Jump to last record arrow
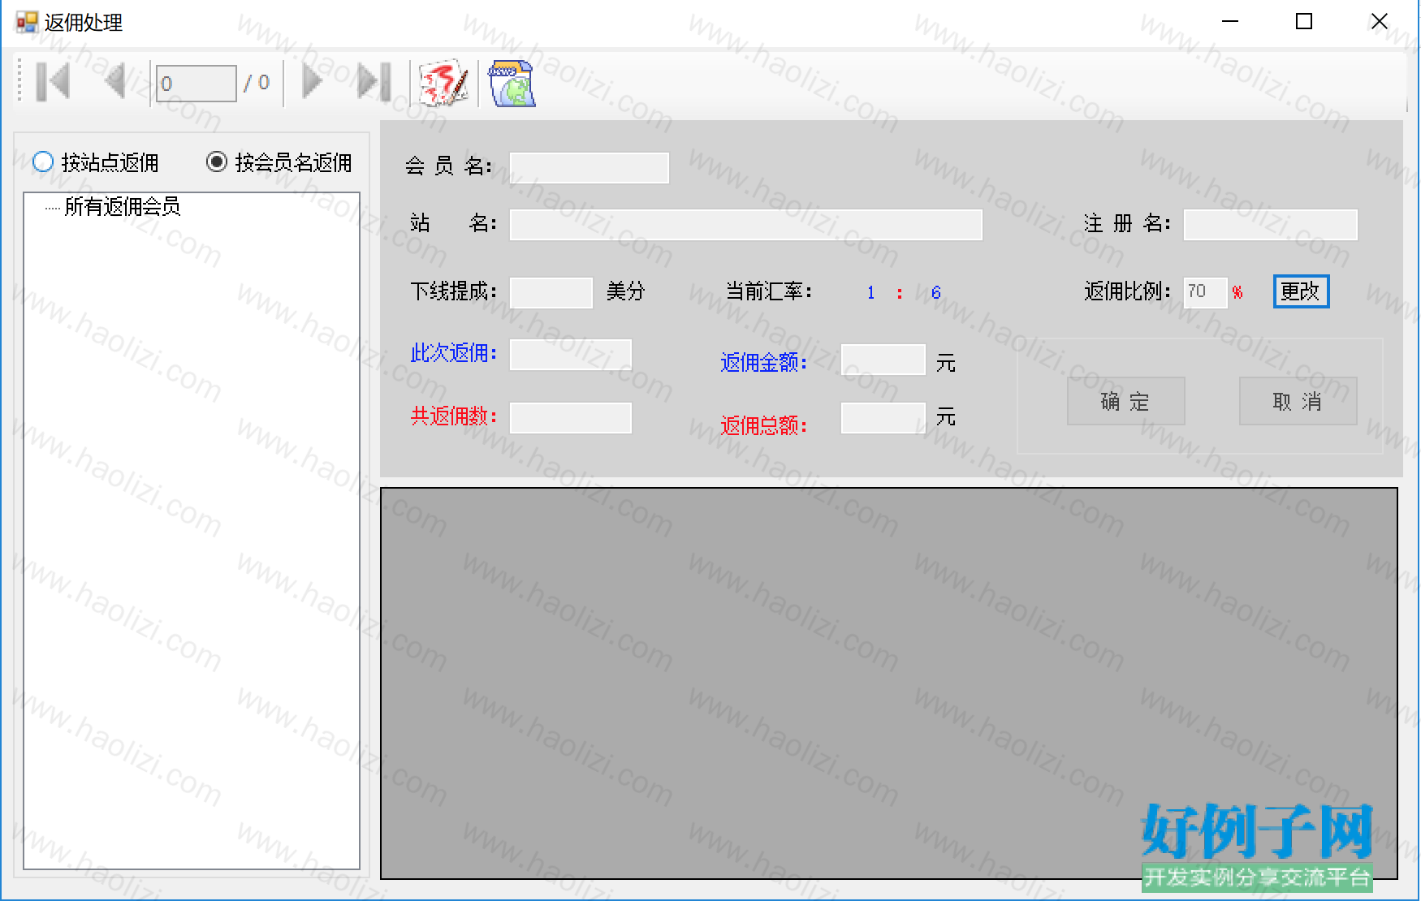This screenshot has height=901, width=1421. 374,82
